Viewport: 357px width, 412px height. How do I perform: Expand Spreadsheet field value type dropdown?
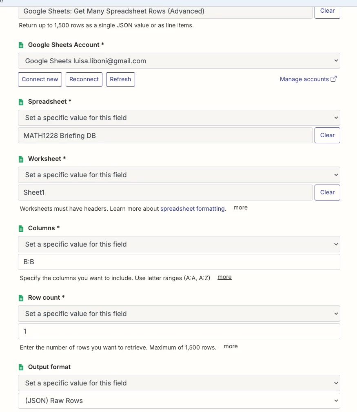tap(179, 118)
